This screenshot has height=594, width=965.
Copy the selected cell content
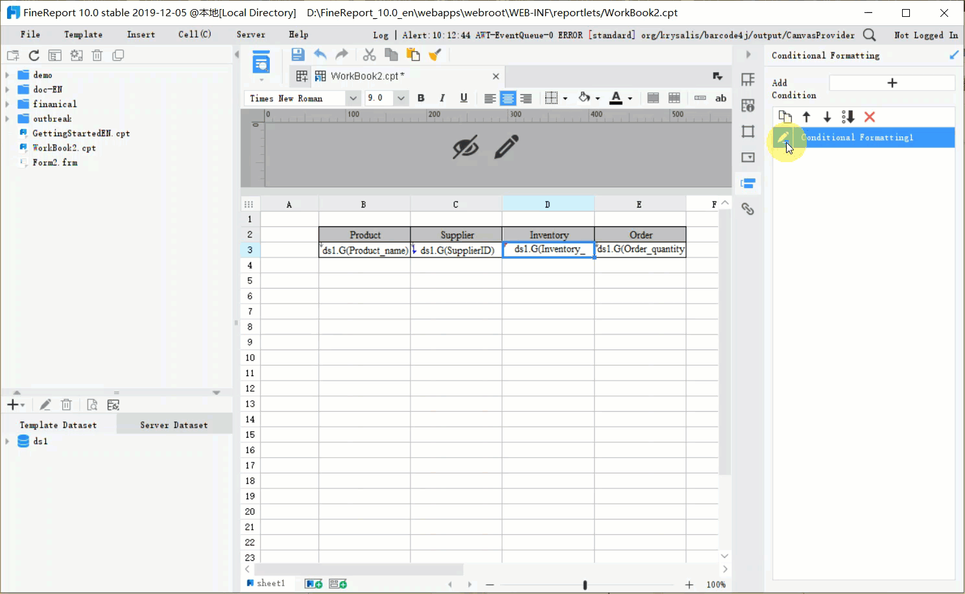(x=391, y=54)
